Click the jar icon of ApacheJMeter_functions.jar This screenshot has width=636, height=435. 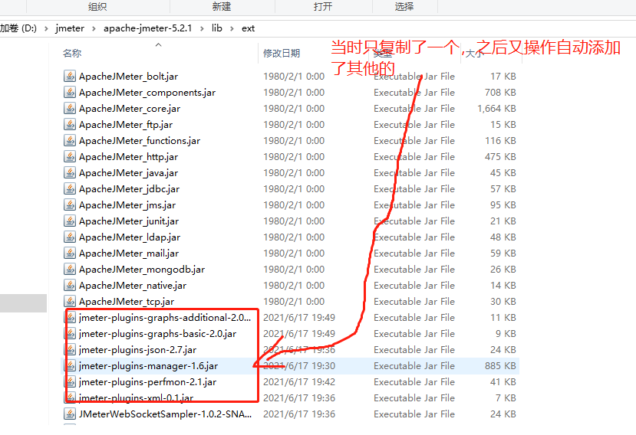70,141
